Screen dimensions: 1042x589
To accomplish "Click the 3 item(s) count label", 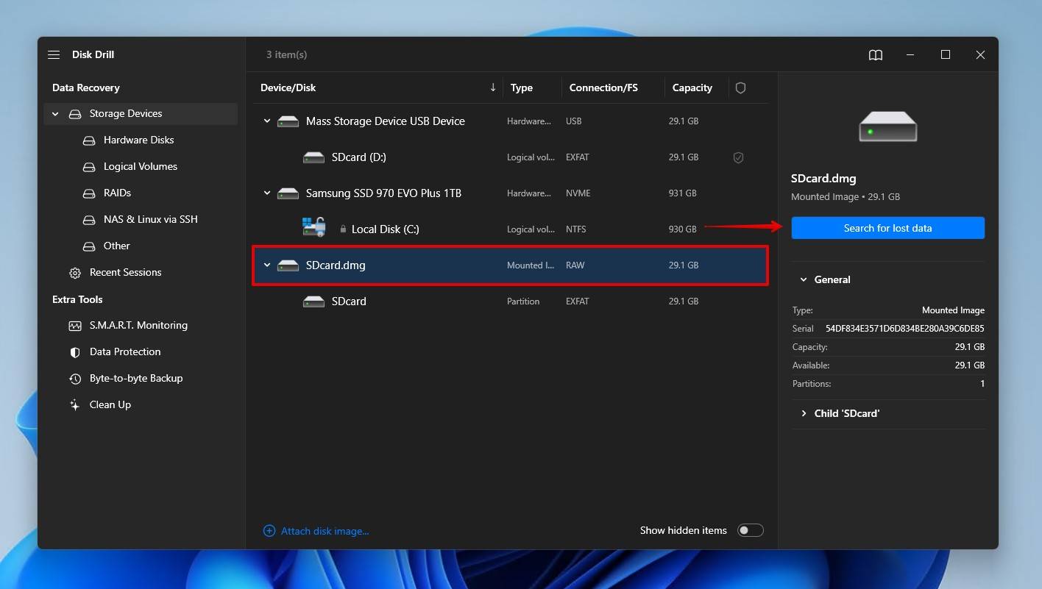I will (286, 55).
